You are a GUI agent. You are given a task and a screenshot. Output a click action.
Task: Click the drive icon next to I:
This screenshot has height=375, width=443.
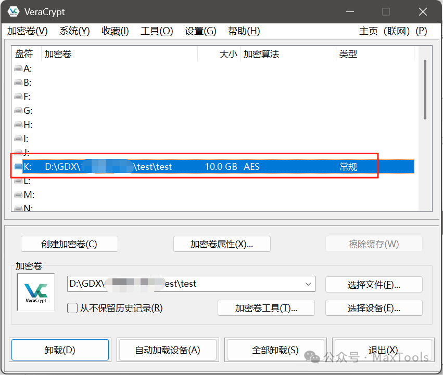18,139
